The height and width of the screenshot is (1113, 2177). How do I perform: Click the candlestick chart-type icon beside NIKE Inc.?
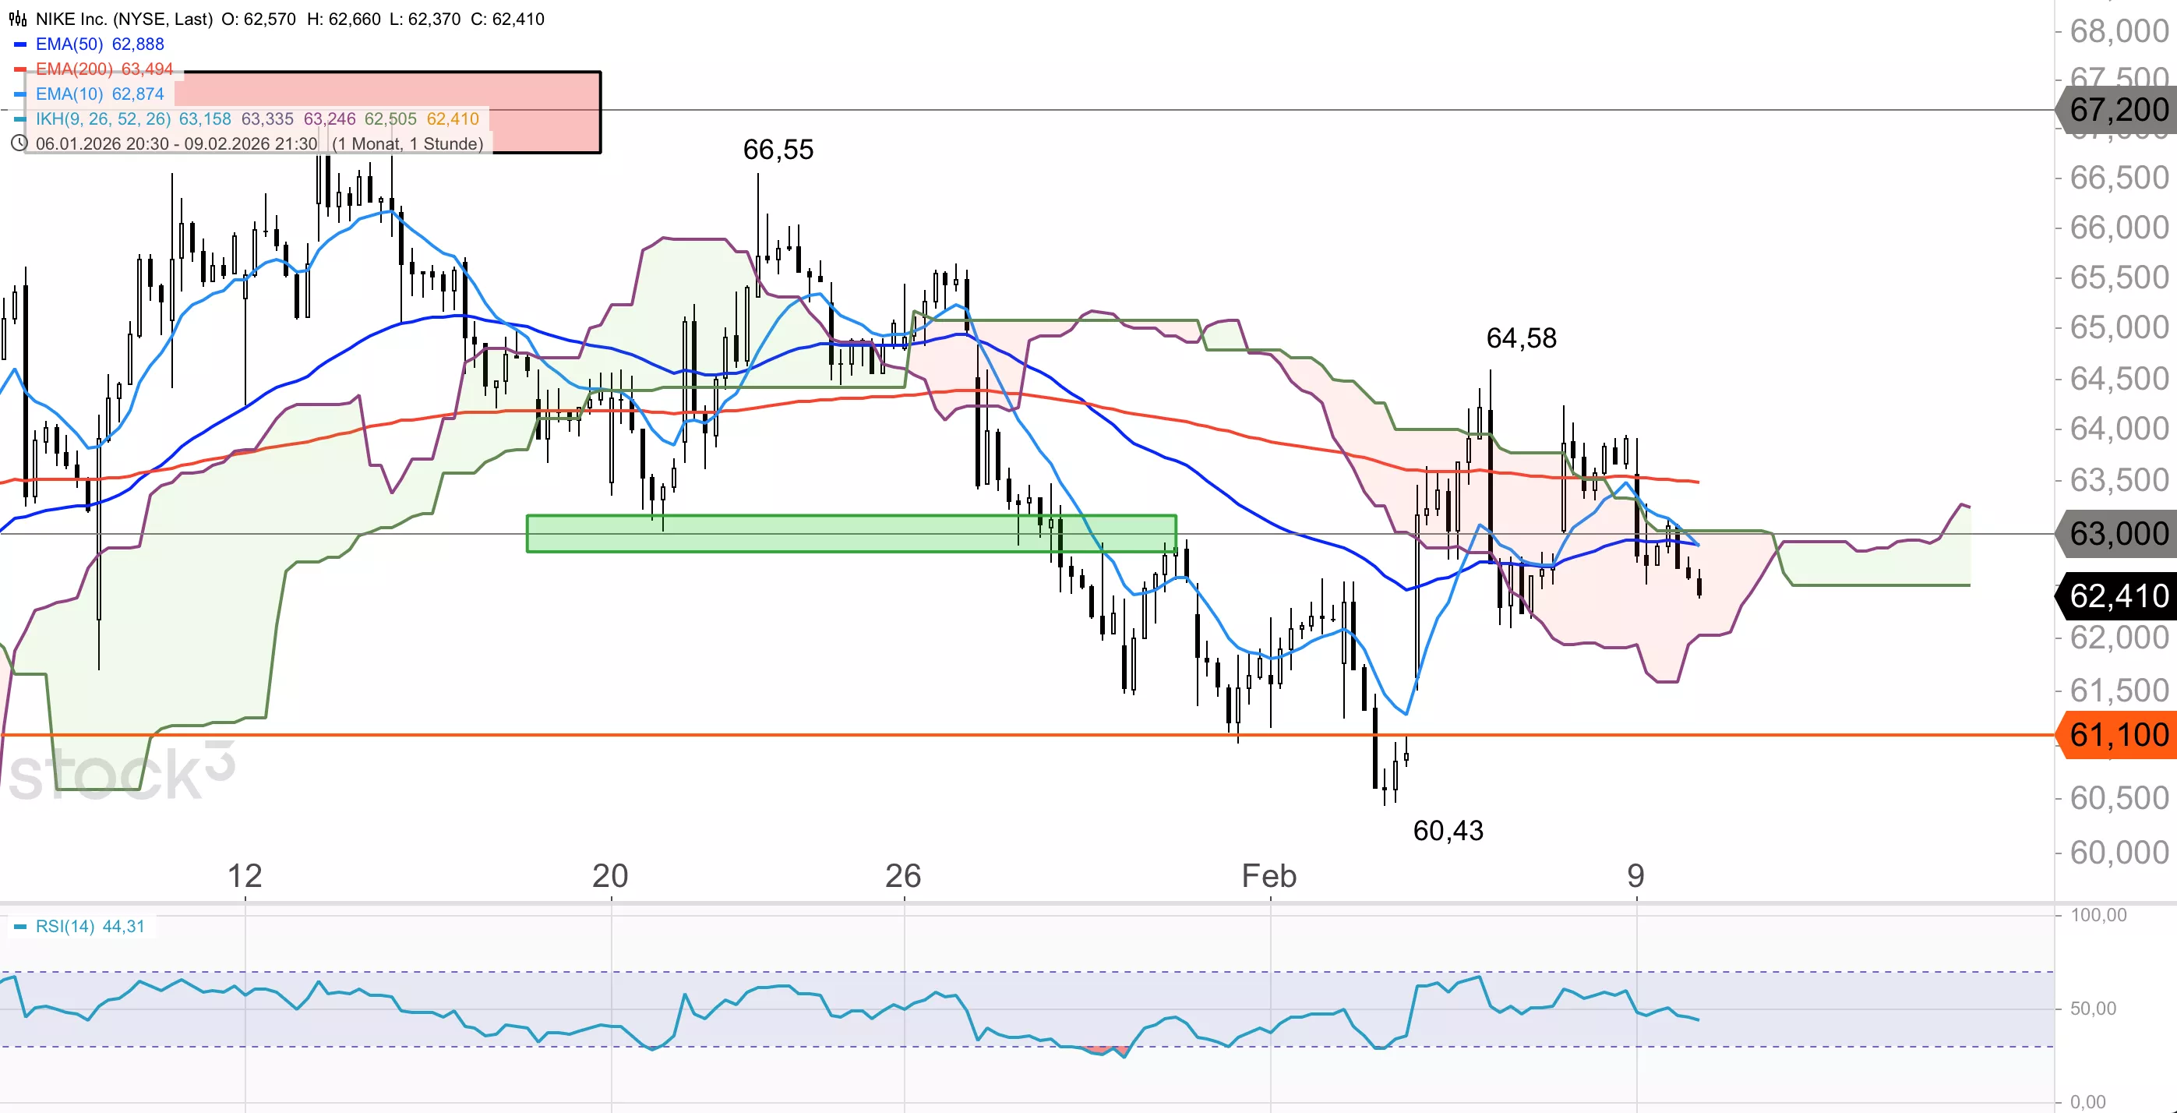click(x=17, y=19)
